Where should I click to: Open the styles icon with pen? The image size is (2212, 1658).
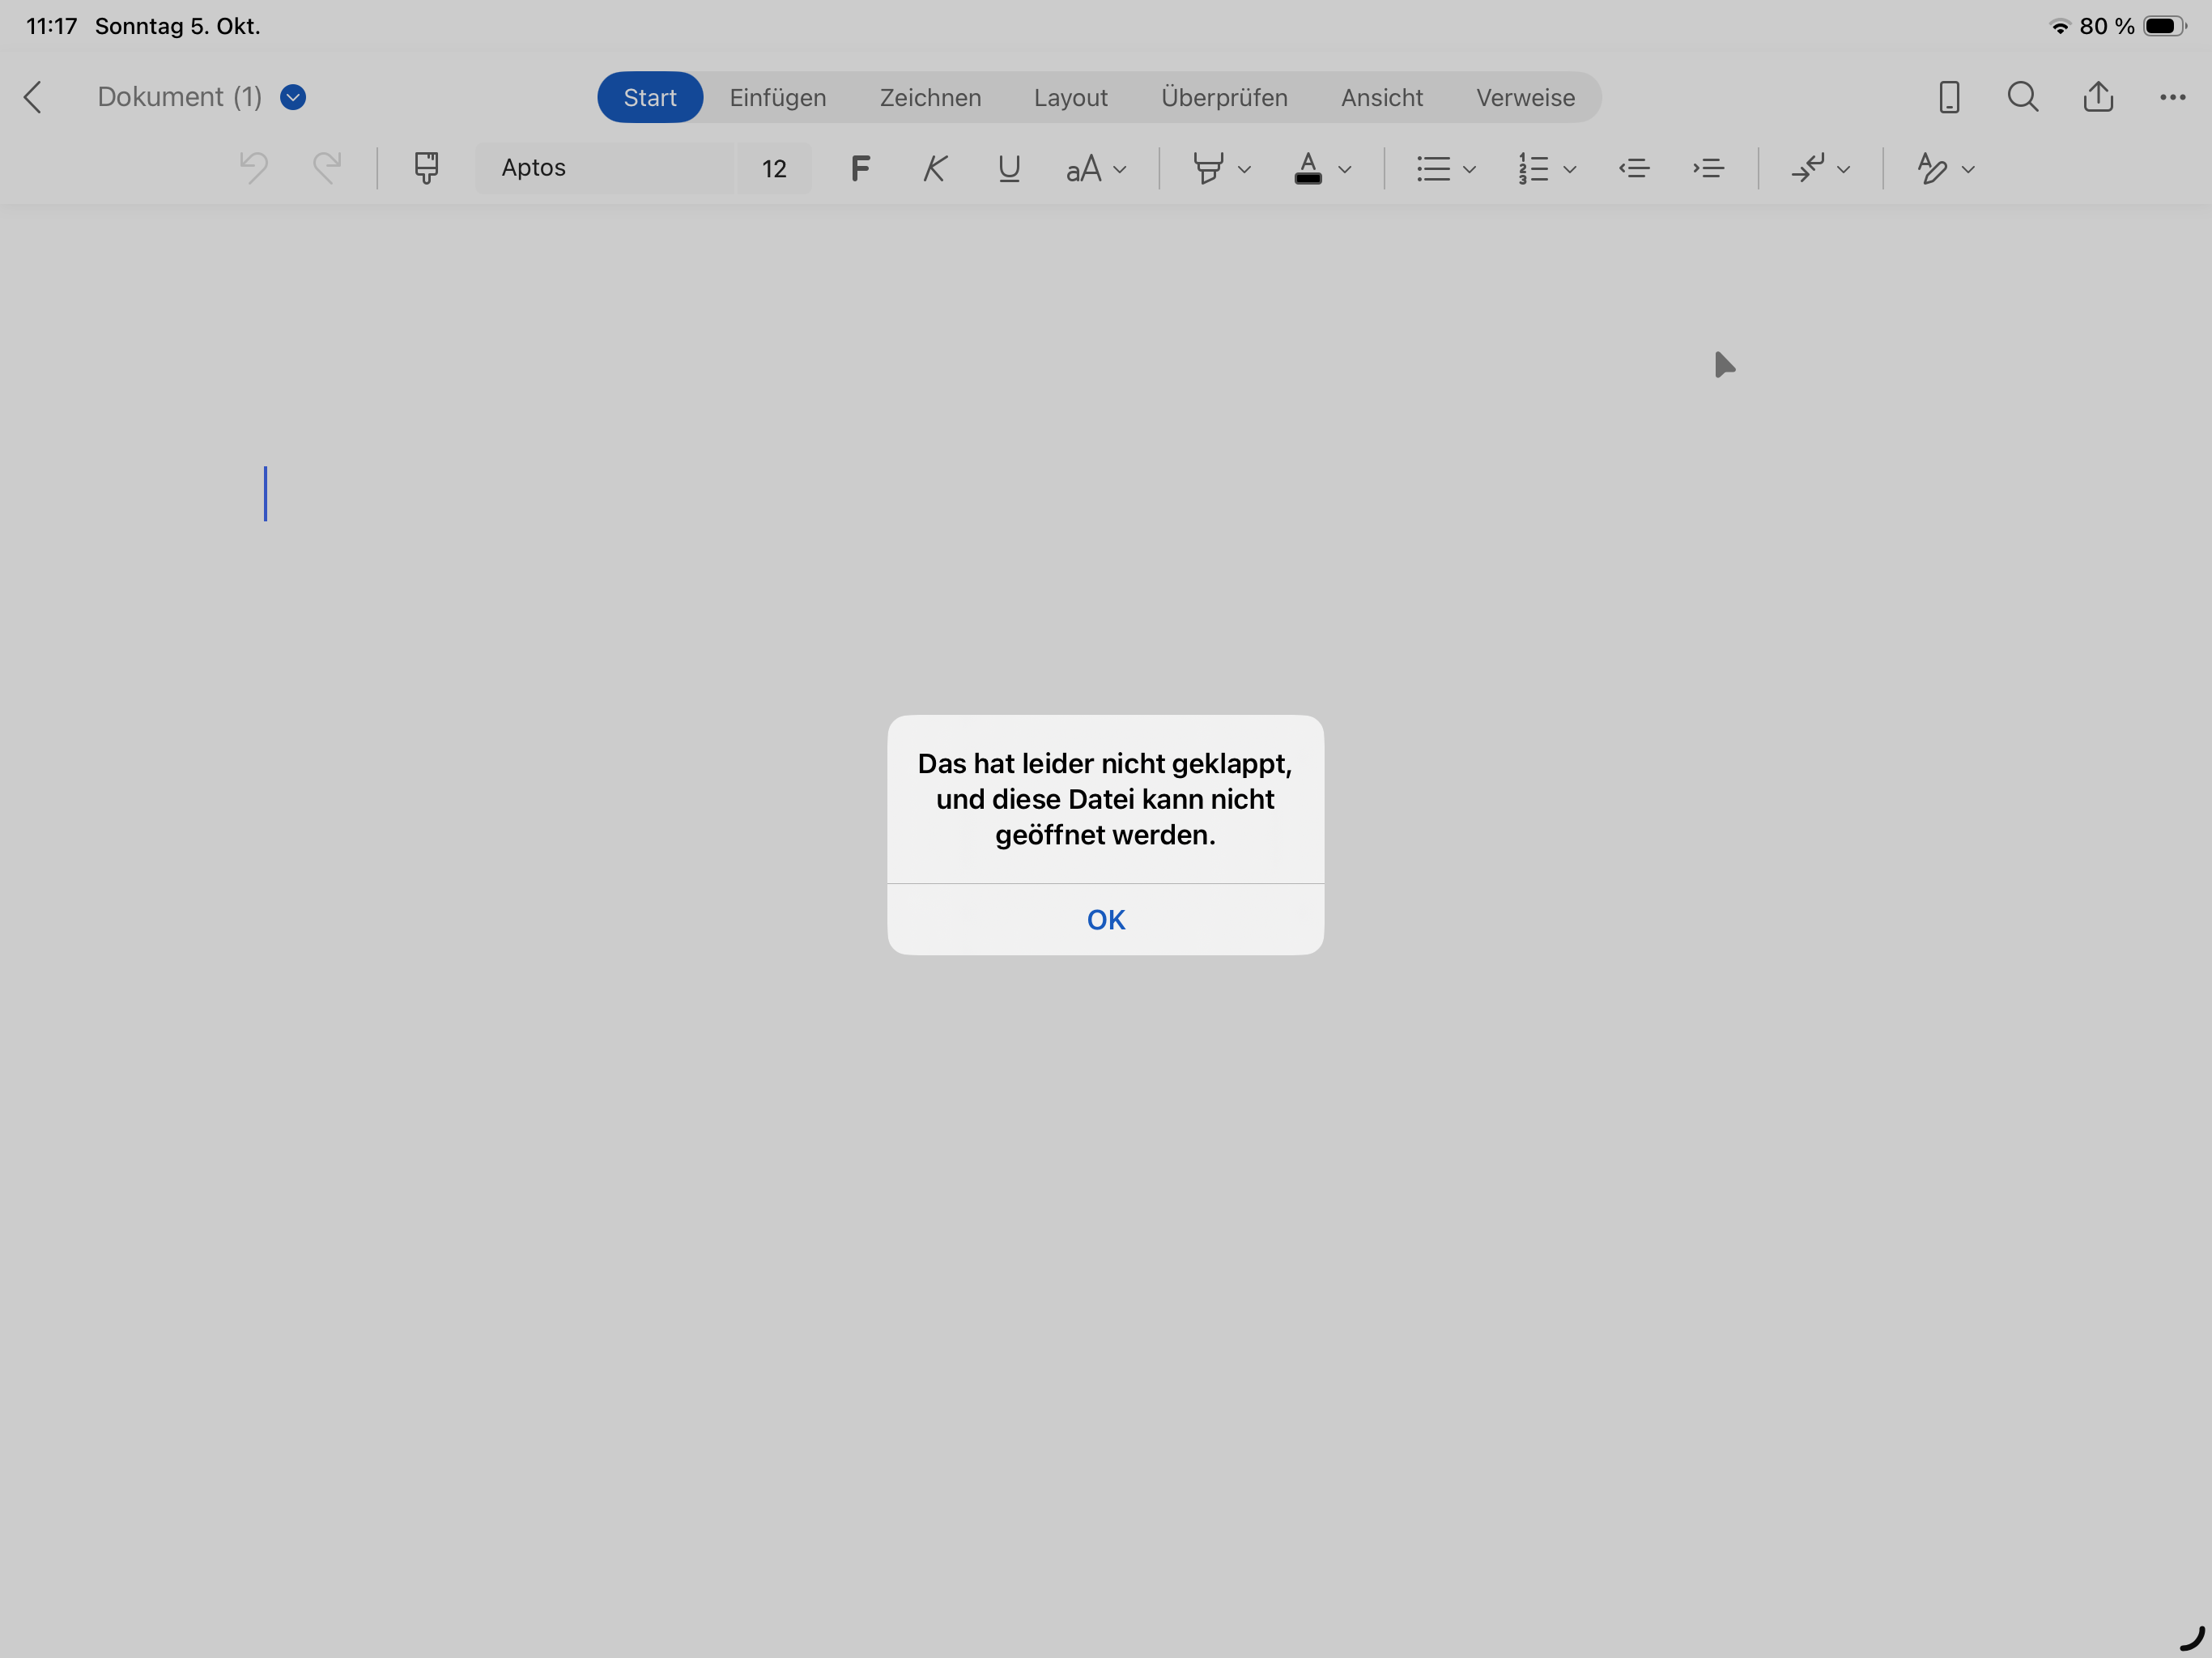click(x=1931, y=168)
